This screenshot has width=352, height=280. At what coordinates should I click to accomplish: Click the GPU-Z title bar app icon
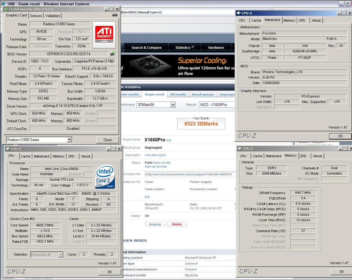tap(6, 9)
